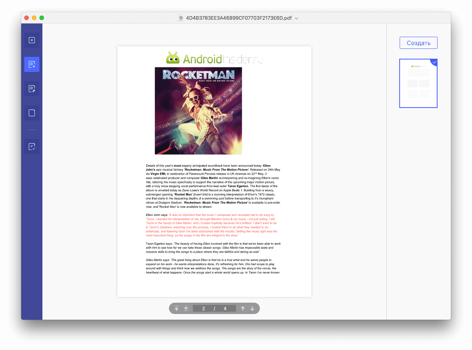Click the red Elton John quote paragraph

(211, 225)
